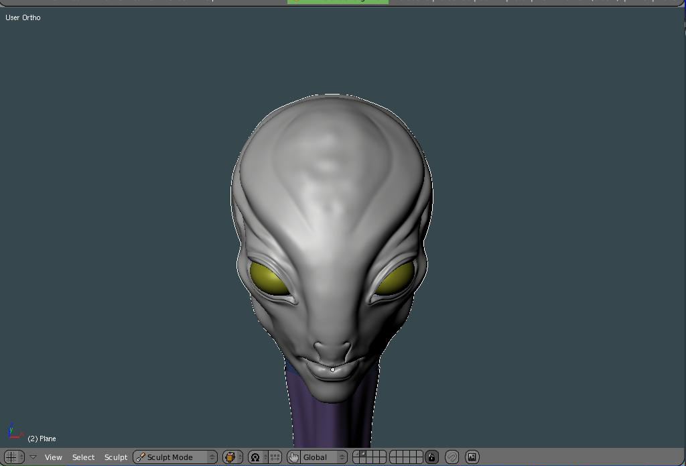Select layer 11 in the first layer block

pos(356,461)
